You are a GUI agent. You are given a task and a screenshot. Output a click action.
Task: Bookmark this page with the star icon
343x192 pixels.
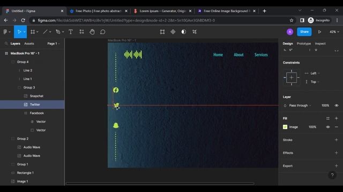point(292,20)
